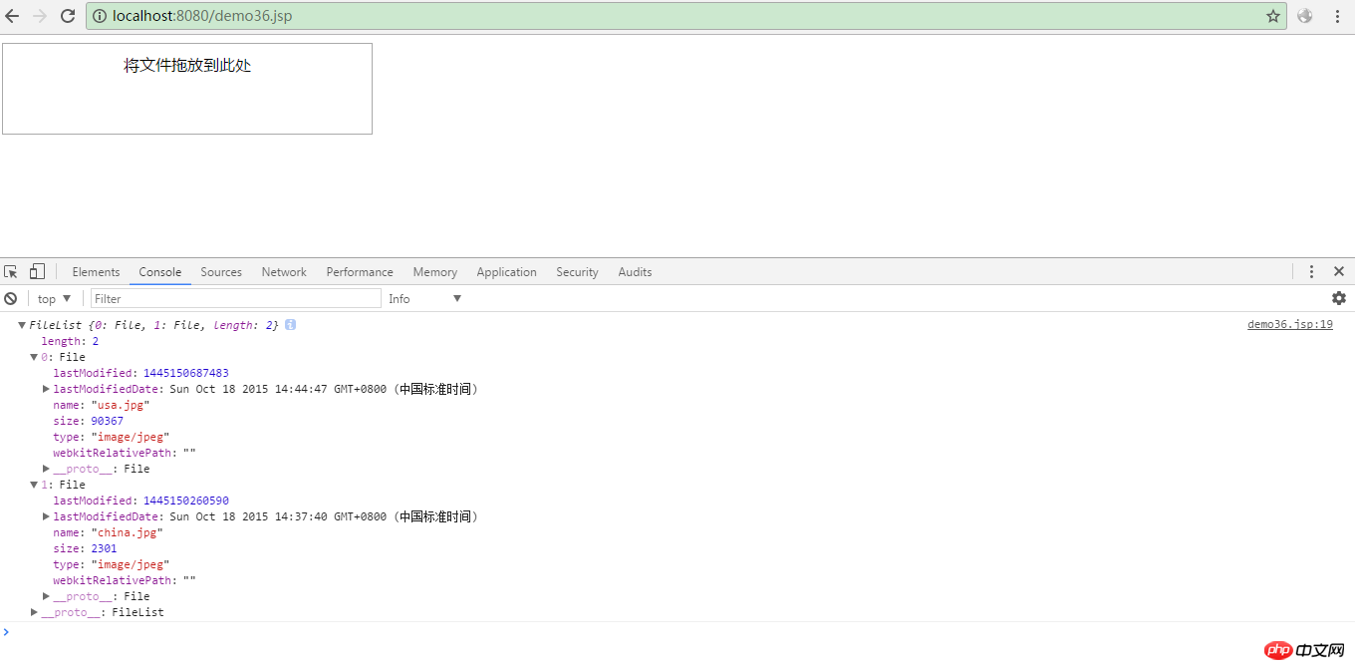Open console settings gear
The image size is (1355, 670).
pos(1339,298)
